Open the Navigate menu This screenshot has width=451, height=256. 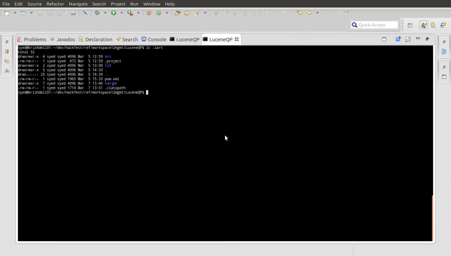pyautogui.click(x=78, y=4)
